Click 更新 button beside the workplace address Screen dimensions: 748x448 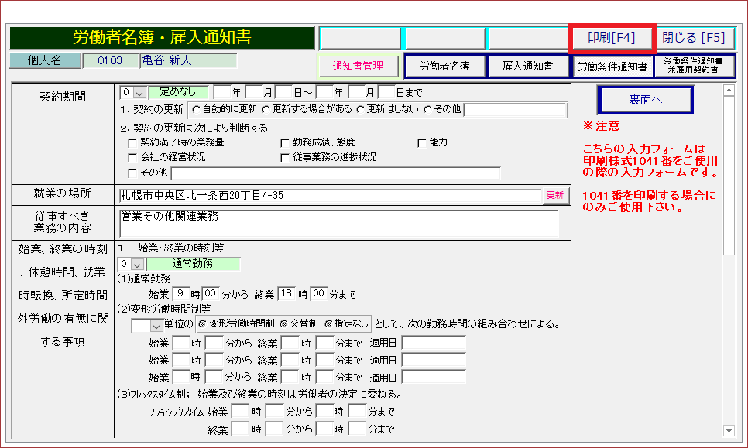coord(555,195)
